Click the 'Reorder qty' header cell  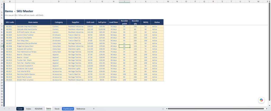pos(135,22)
